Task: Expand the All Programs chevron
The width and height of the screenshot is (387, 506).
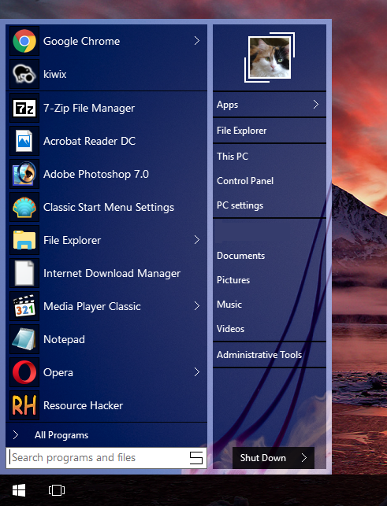Action: click(16, 435)
